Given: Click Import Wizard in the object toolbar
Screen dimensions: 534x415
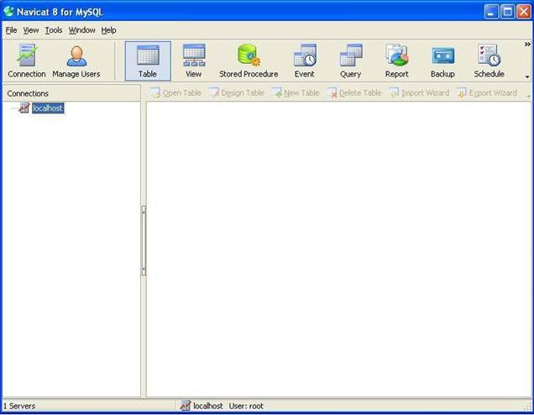Looking at the screenshot, I should tap(419, 92).
